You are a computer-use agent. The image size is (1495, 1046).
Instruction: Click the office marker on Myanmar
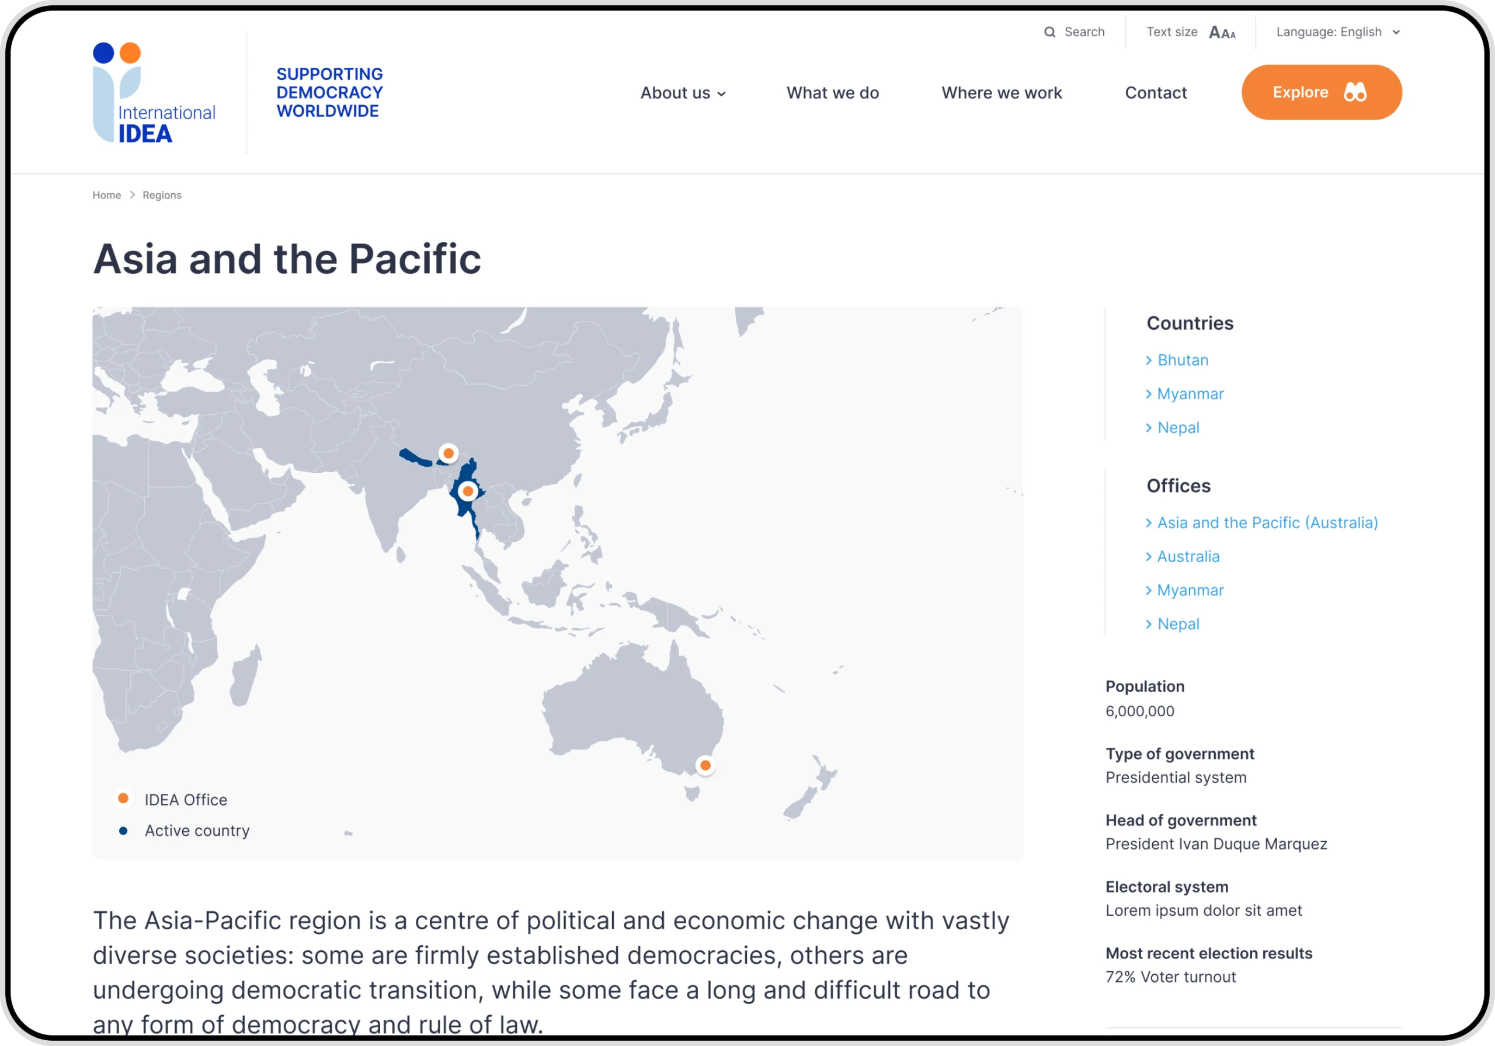pyautogui.click(x=468, y=491)
